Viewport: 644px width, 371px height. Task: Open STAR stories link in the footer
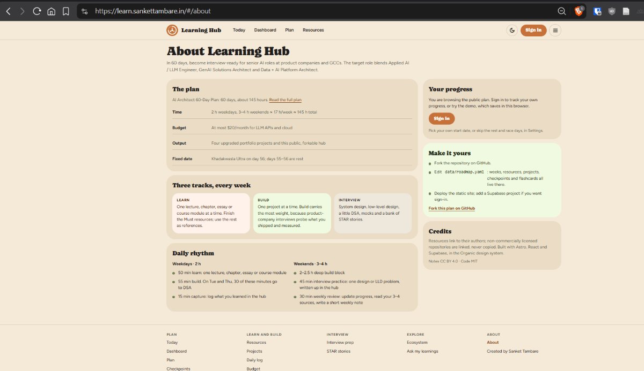339,351
